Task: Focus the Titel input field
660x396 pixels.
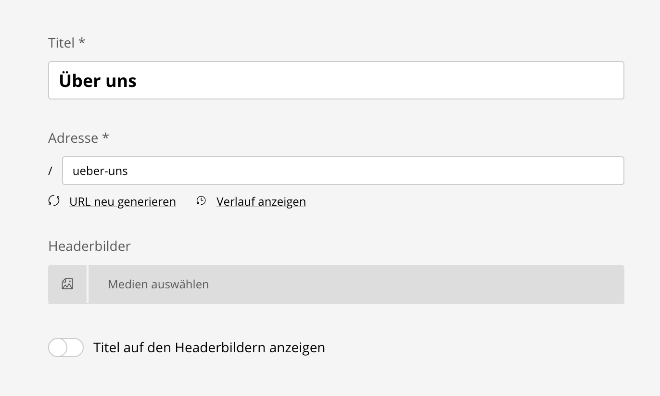Action: coord(337,80)
